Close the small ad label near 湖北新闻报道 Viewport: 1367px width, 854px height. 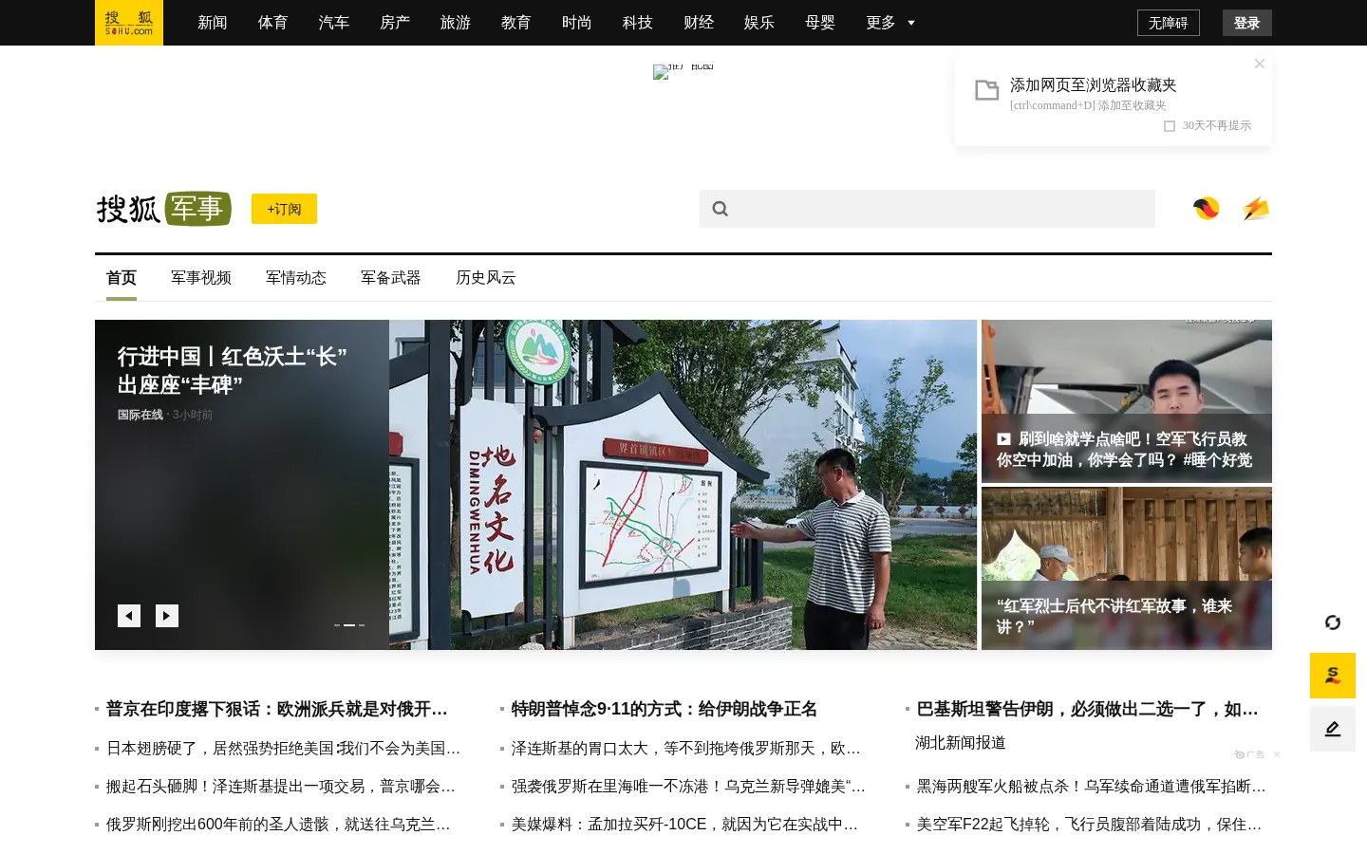point(1277,754)
